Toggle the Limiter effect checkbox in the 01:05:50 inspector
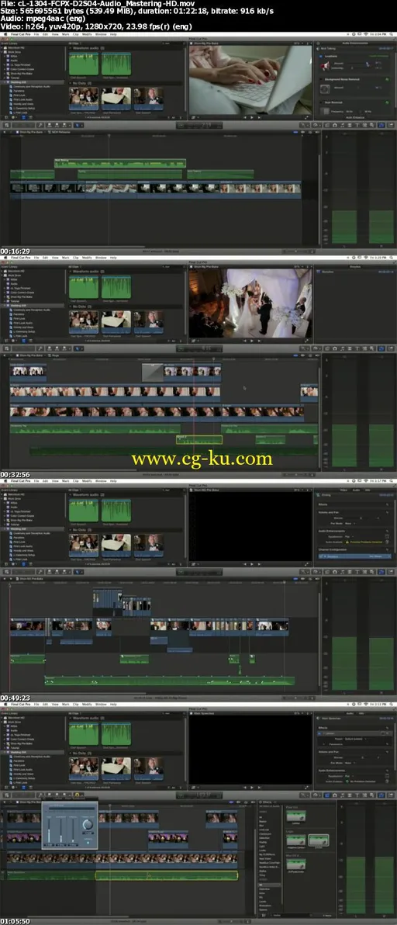Screen dimensions: 397x925 tap(319, 733)
